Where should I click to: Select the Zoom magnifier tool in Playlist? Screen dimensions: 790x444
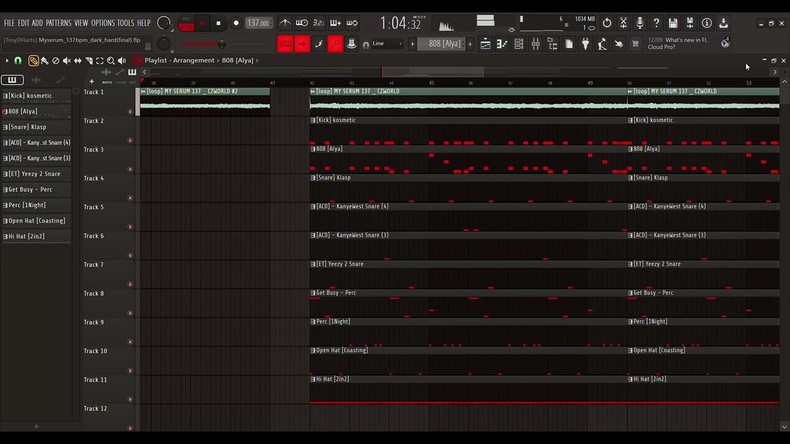(111, 60)
